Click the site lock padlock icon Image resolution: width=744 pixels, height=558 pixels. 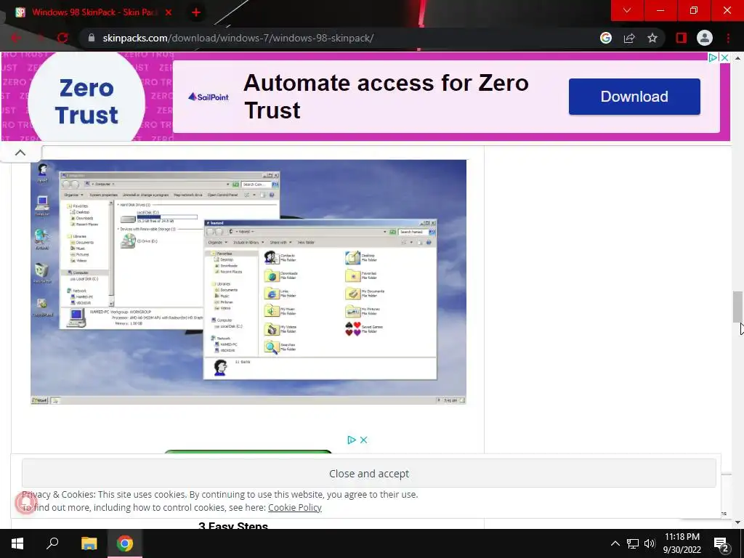click(x=92, y=38)
